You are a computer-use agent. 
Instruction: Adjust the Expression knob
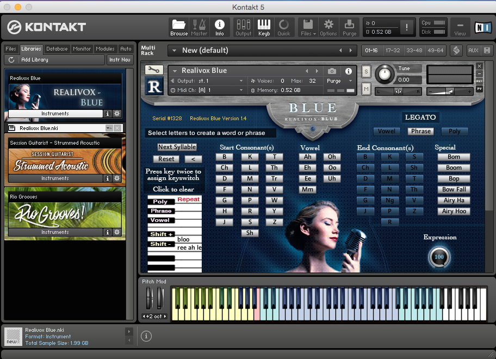(x=439, y=257)
